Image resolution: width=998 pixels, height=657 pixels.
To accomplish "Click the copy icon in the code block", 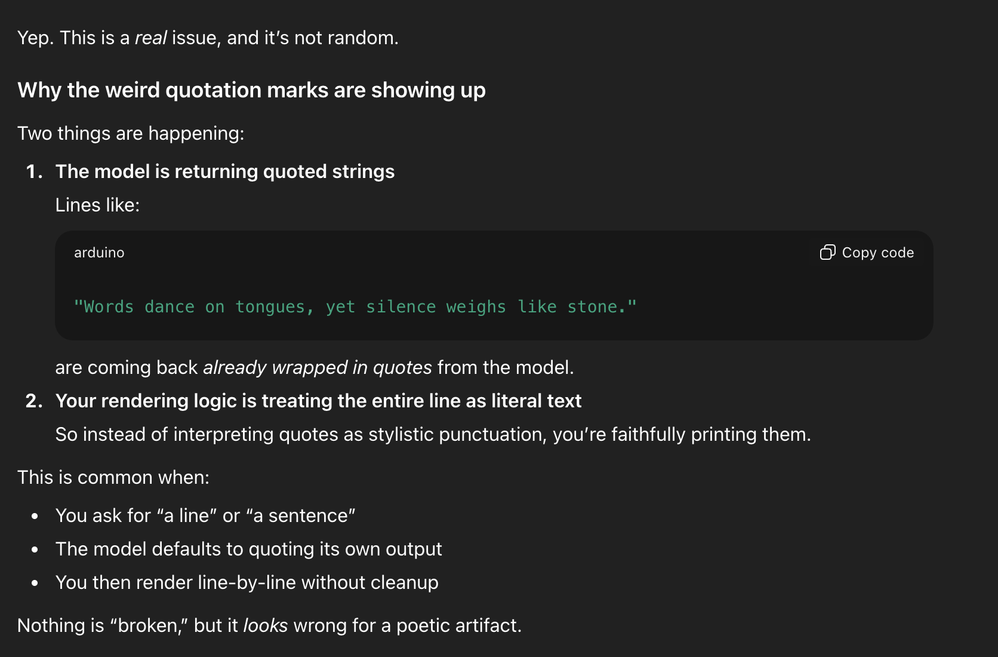I will [827, 253].
